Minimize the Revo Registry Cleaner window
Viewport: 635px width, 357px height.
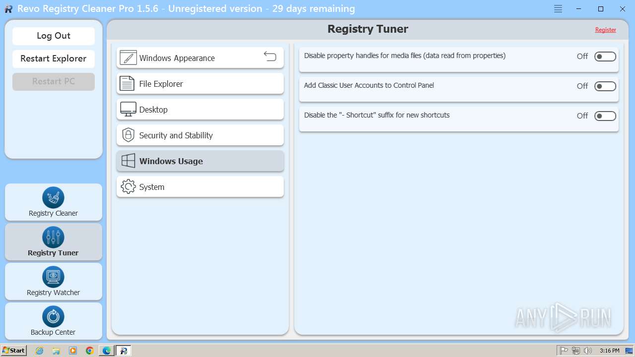coord(579,9)
